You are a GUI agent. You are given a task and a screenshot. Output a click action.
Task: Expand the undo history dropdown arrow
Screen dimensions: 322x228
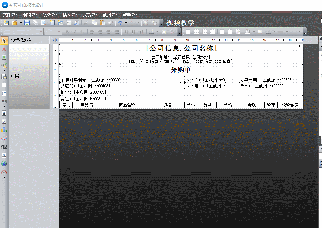[x=126, y=23]
